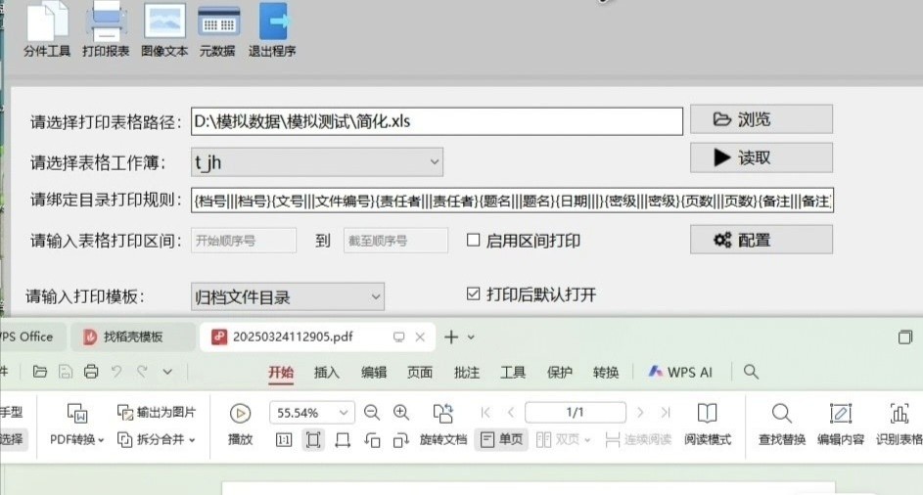Go to the first page arrow
This screenshot has height=495, width=923.
[485, 413]
